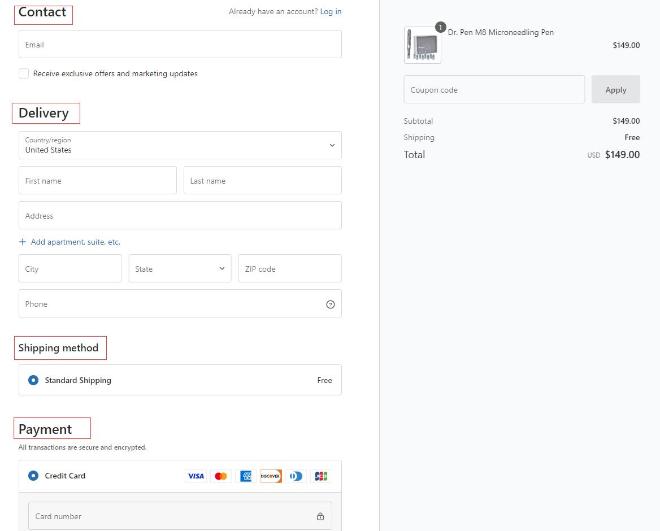The height and width of the screenshot is (531, 660).
Task: Click the Log in link
Action: 331,11
